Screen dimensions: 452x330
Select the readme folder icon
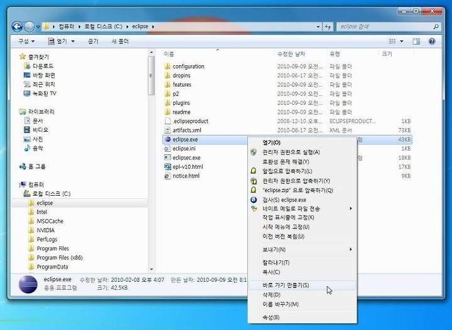(x=168, y=112)
